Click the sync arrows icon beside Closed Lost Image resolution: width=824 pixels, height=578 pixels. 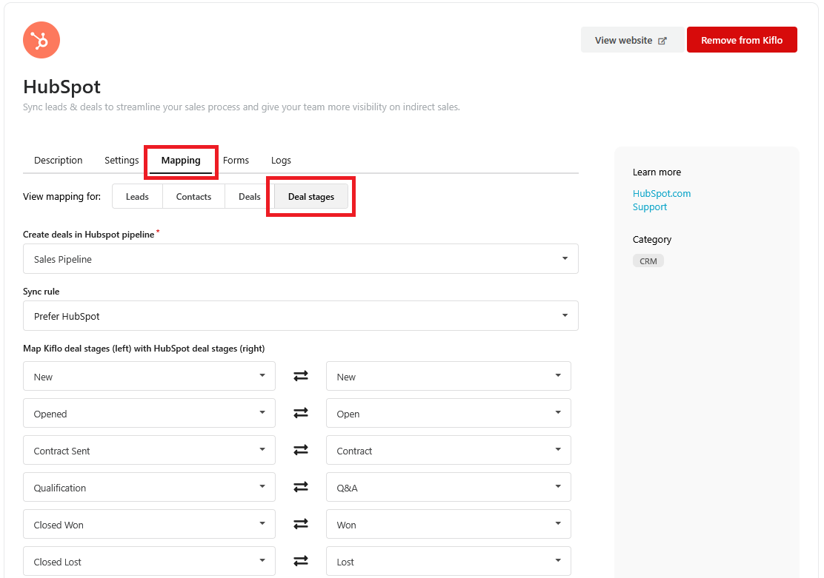(301, 561)
